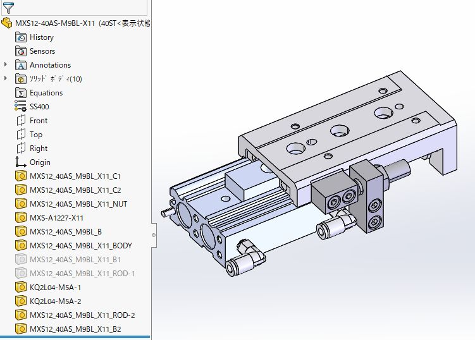Click the Top plane icon
The width and height of the screenshot is (475, 340).
coord(21,135)
